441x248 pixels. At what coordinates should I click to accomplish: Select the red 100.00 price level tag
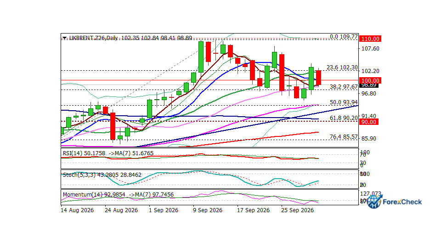point(370,81)
